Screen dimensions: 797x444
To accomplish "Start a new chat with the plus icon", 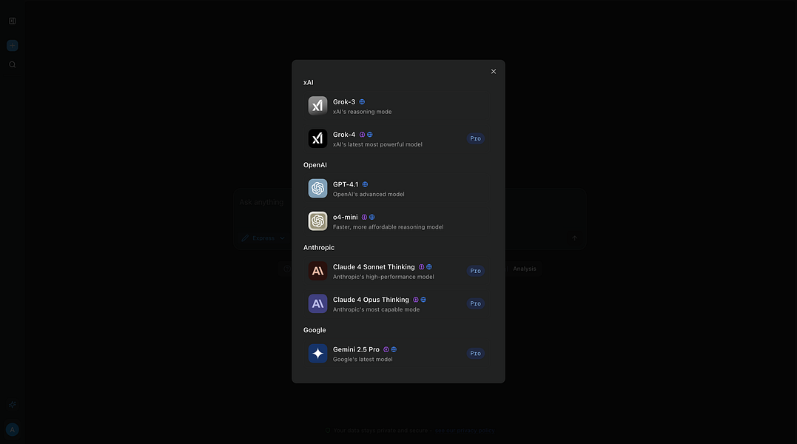I will click(12, 46).
